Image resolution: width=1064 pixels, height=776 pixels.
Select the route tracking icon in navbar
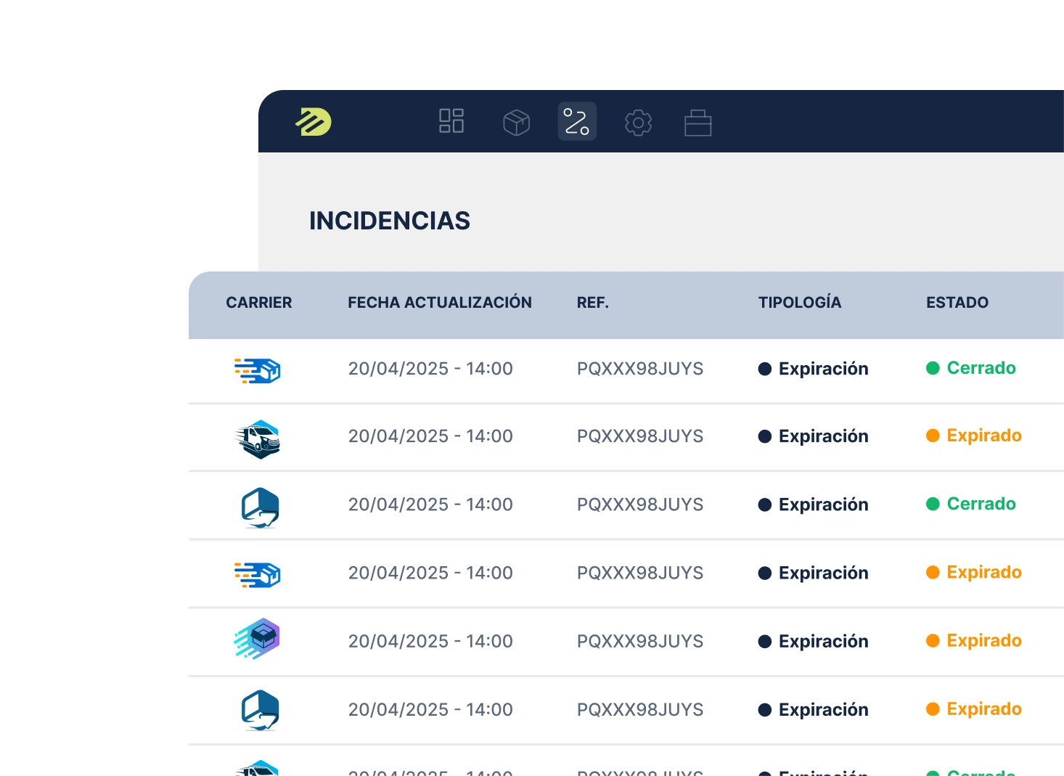(577, 121)
